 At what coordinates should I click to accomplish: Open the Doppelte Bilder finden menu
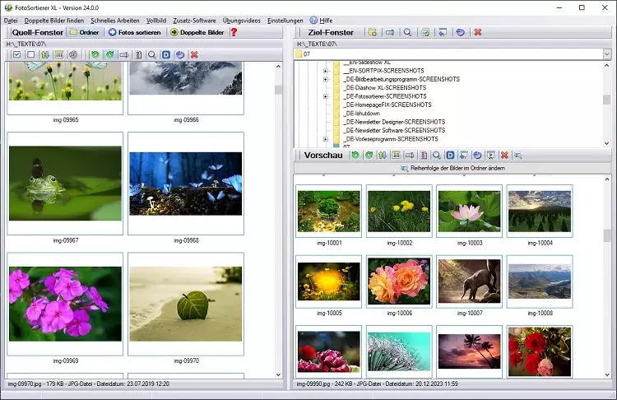click(54, 20)
